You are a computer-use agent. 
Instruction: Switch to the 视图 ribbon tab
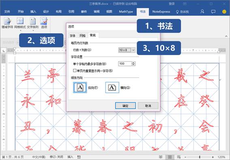[x=109, y=11]
